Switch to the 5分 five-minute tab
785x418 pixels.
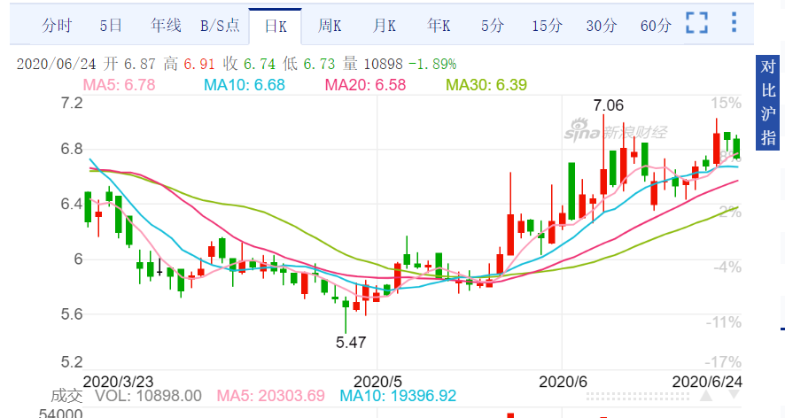493,26
